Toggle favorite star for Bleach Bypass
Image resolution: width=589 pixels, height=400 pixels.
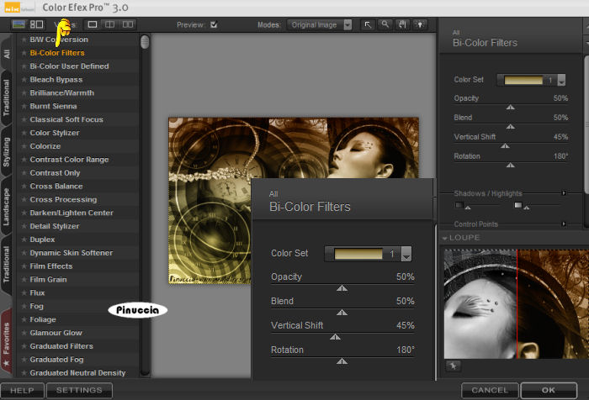point(24,80)
